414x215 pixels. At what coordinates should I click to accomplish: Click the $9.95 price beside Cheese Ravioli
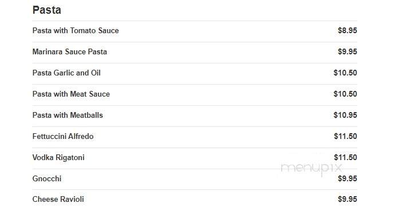347,199
